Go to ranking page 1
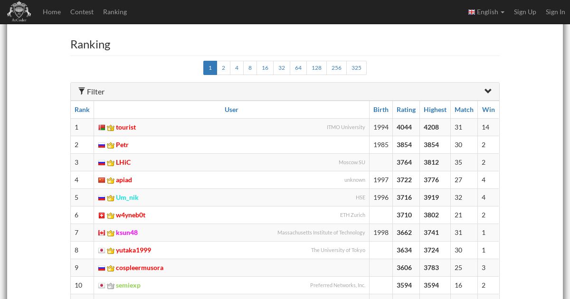Image resolution: width=570 pixels, height=299 pixels. coord(210,68)
